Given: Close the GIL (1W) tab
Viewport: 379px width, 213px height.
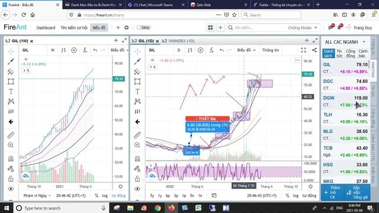Looking at the screenshot, I should point(31,41).
